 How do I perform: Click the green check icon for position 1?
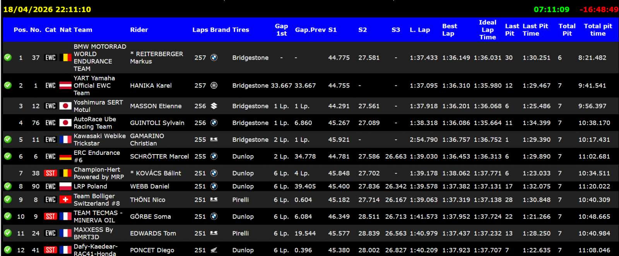click(8, 58)
